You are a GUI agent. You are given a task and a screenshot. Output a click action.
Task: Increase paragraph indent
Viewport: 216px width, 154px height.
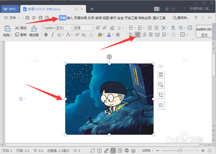pyautogui.click(x=156, y=28)
